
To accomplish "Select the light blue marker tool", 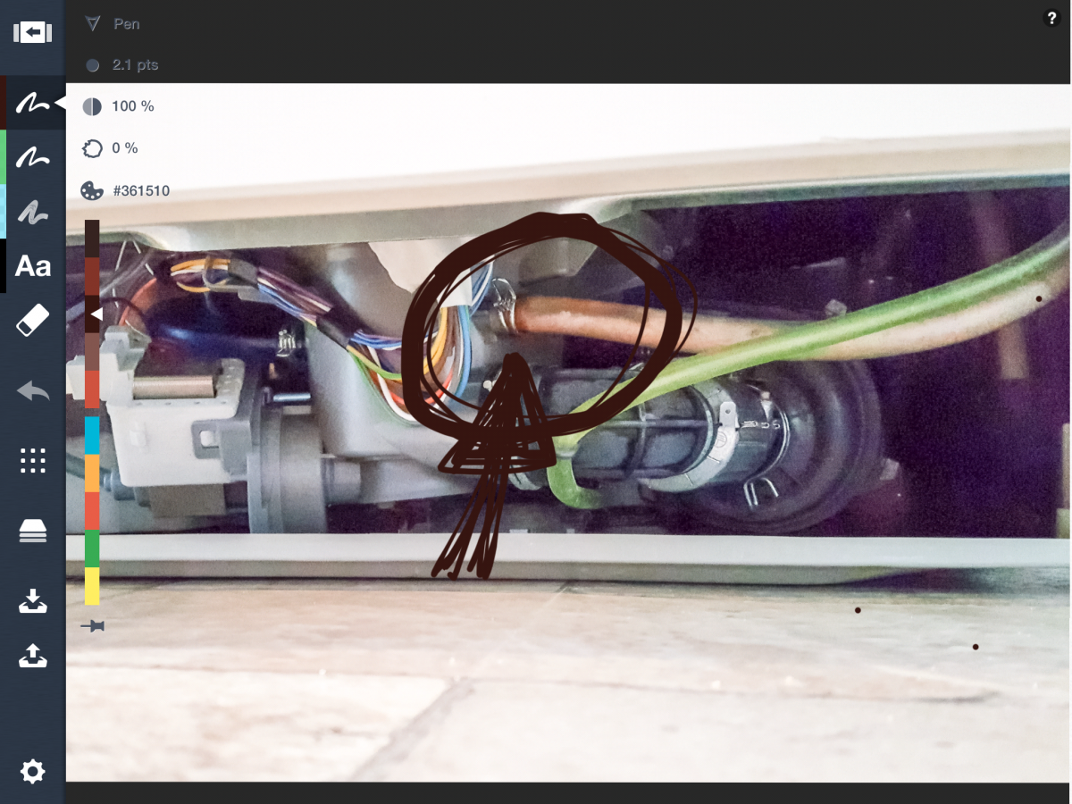I will pos(32,213).
